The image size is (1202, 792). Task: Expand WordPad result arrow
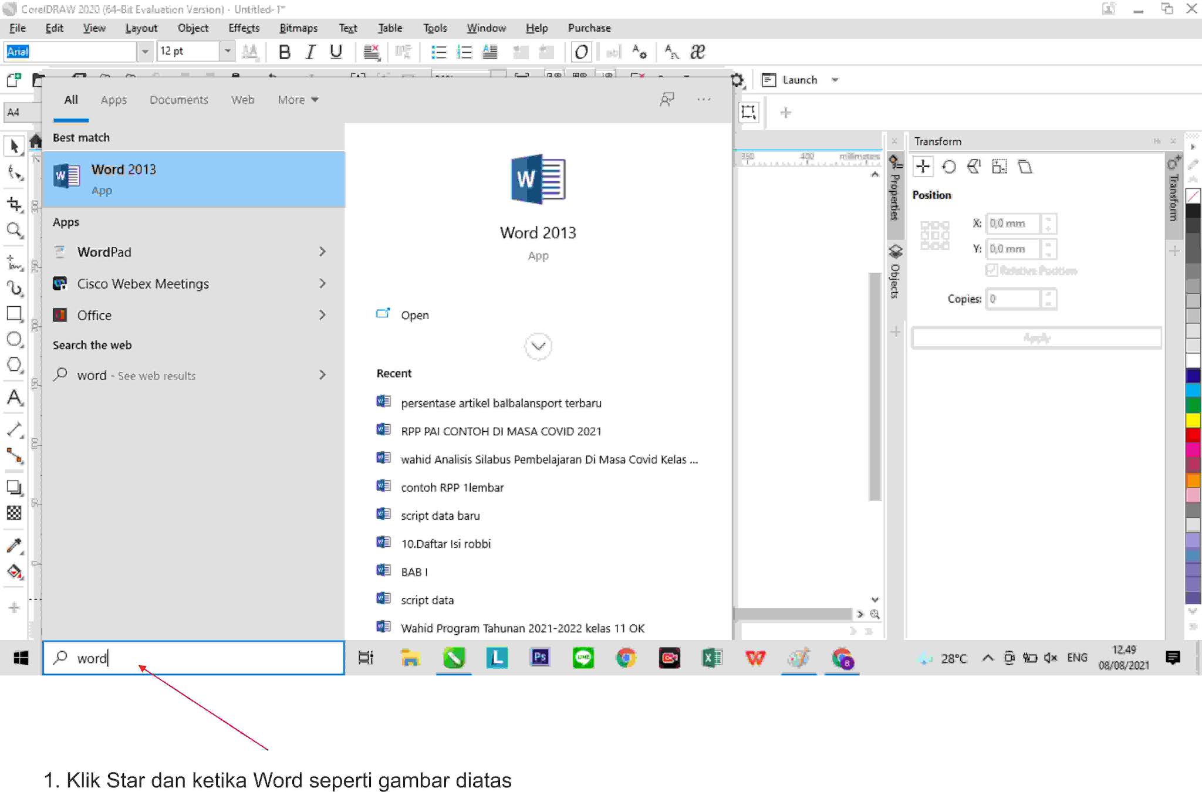coord(322,252)
